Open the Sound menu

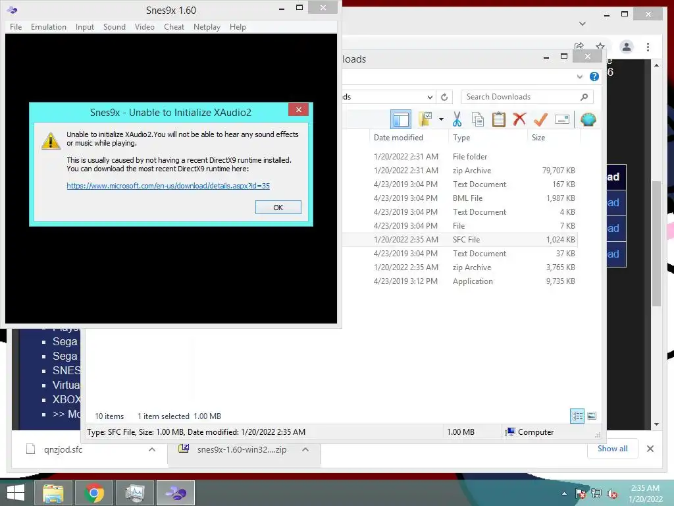click(115, 26)
